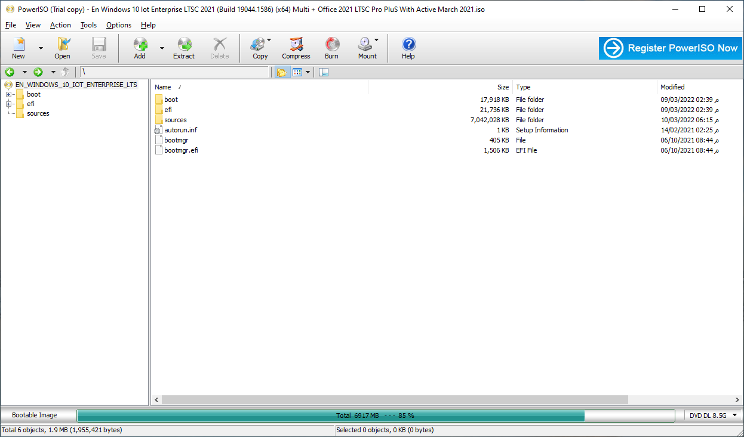Open the File menu
Screen dimensions: 744x437
[x=11, y=25]
